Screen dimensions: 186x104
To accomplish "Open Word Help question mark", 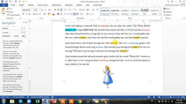I will 168,2.
